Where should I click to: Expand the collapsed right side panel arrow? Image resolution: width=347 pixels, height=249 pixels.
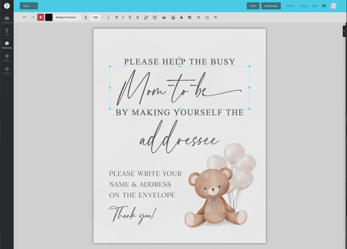(344, 31)
